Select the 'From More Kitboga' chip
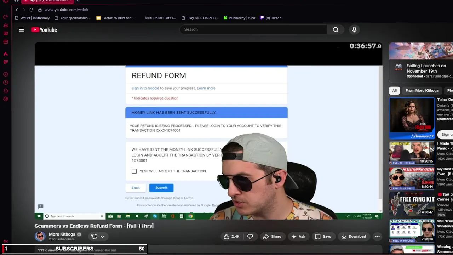The width and height of the screenshot is (453, 255). point(422,90)
